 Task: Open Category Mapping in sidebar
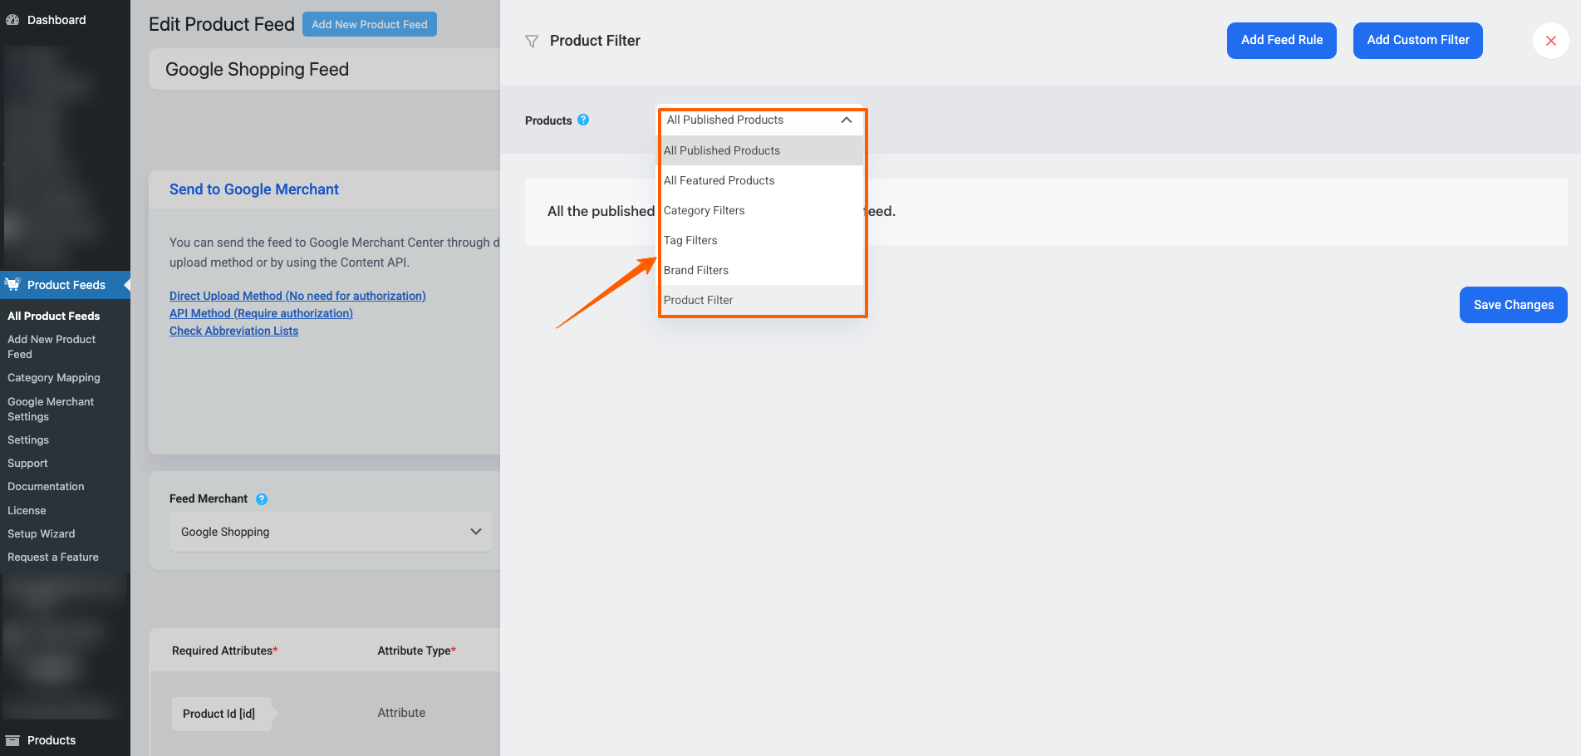point(54,377)
